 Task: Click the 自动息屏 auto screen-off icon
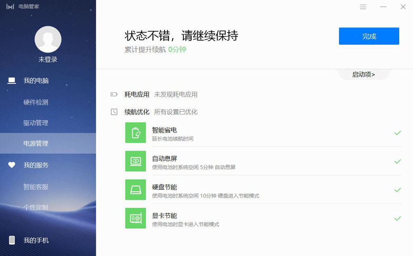(x=136, y=161)
